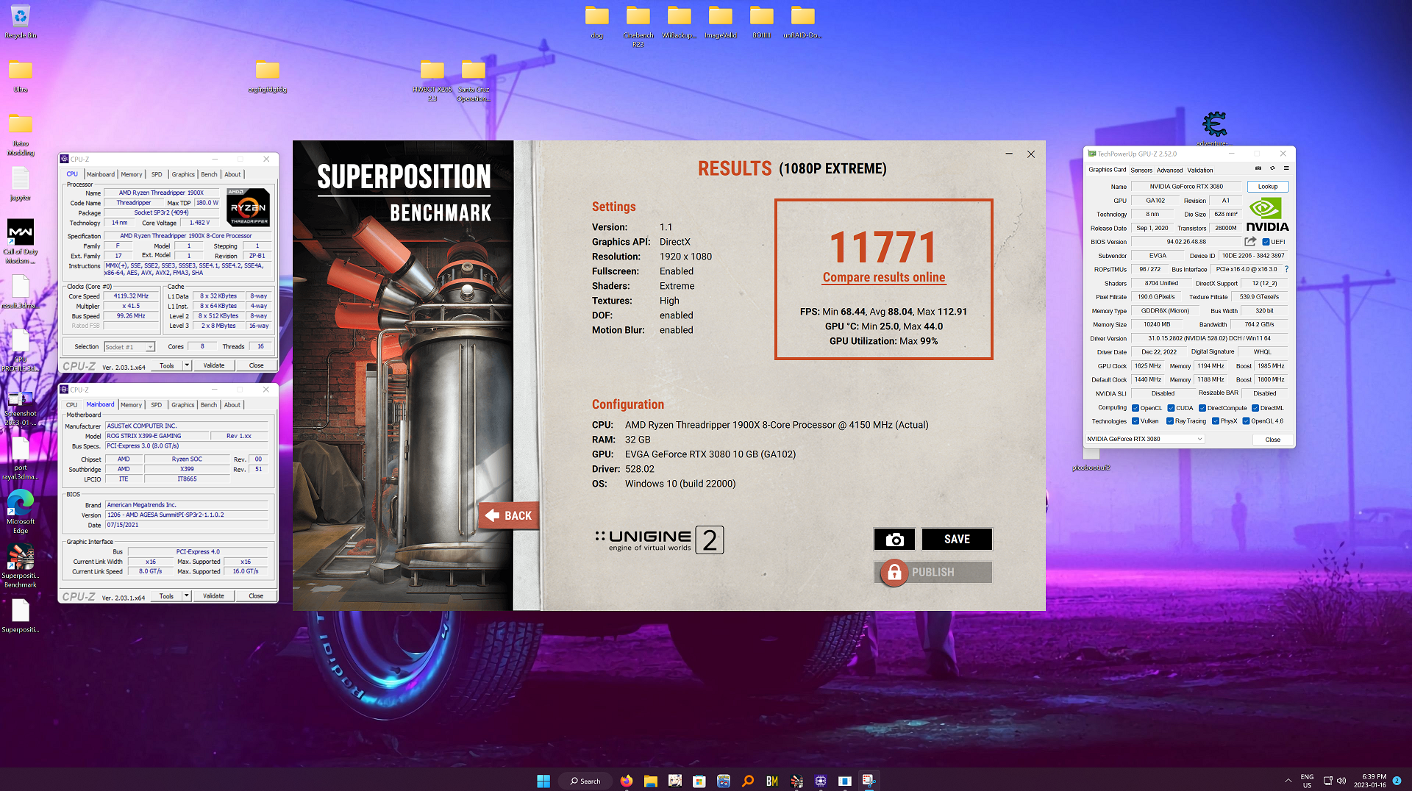Select the Call of Duty Modern desktop icon

[21, 241]
